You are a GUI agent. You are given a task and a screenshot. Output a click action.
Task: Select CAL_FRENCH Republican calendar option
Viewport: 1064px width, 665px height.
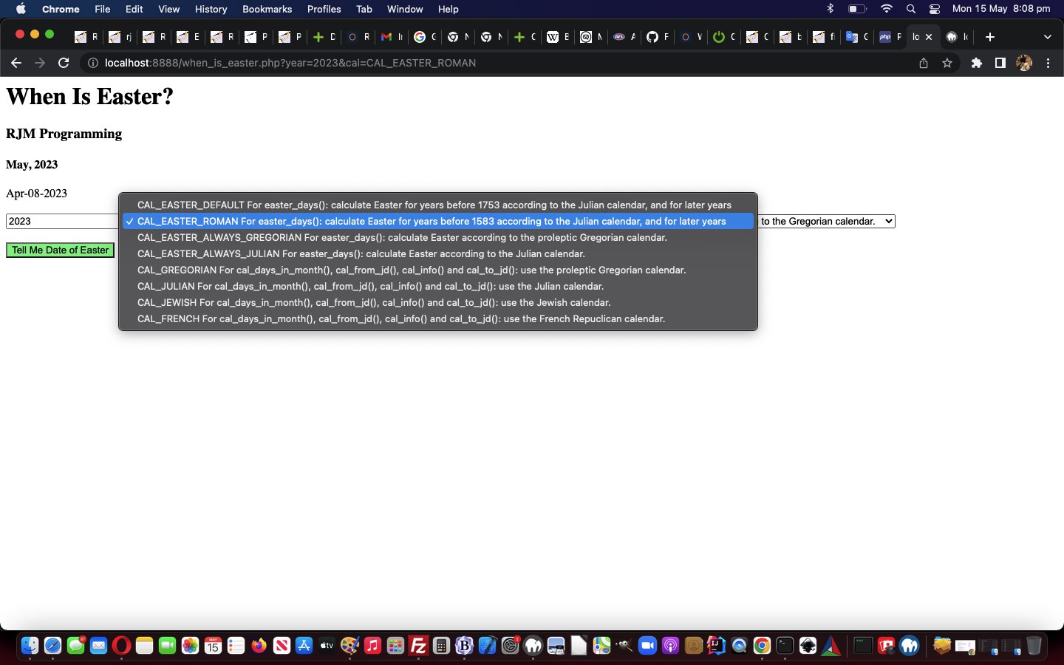tap(400, 318)
